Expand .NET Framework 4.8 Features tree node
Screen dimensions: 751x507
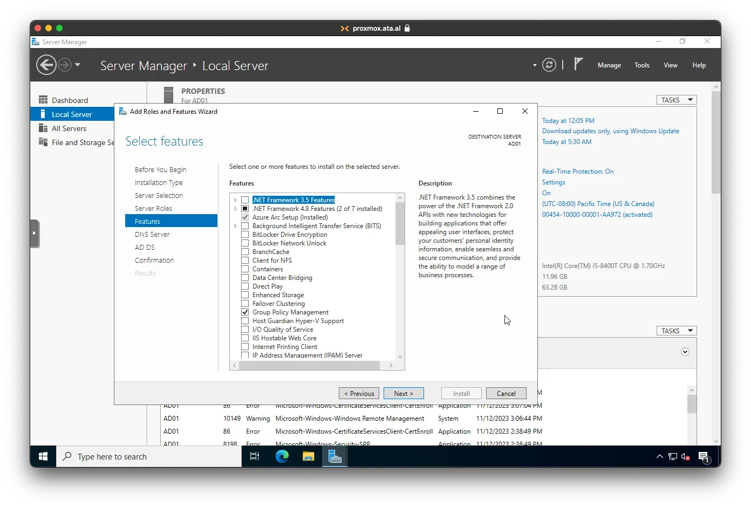[236, 209]
